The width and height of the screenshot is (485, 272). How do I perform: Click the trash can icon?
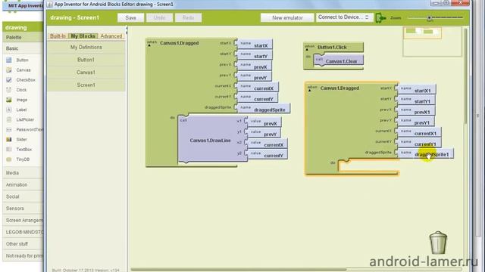438,243
